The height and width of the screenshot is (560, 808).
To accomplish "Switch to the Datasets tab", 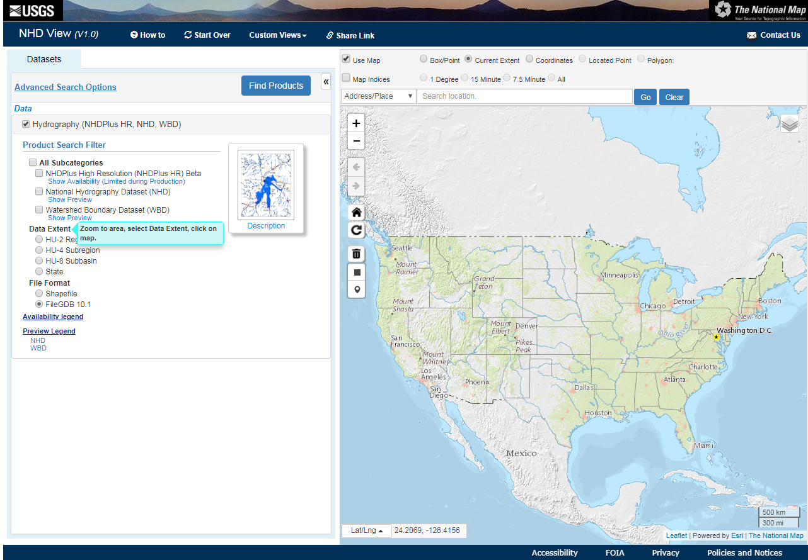I will pos(43,59).
